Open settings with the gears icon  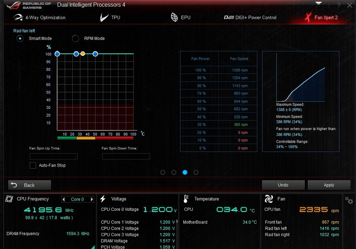(349, 200)
